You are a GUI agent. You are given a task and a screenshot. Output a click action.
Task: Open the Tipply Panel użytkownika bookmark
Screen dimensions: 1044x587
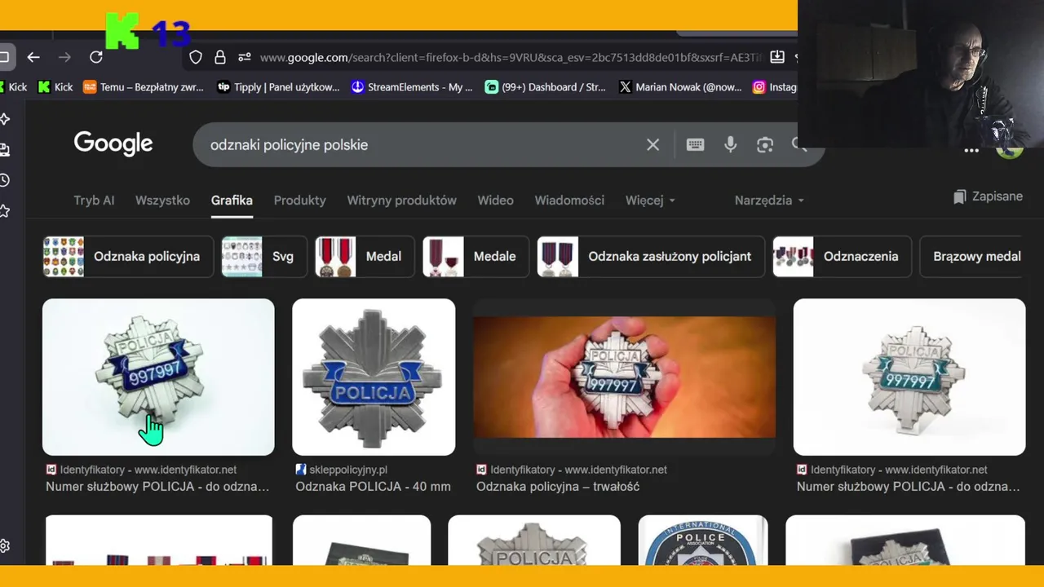point(278,87)
